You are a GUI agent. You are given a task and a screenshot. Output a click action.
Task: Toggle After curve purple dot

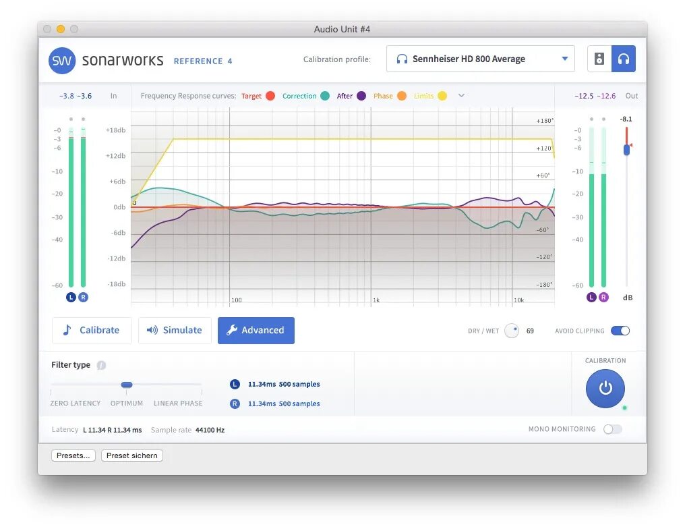point(361,96)
